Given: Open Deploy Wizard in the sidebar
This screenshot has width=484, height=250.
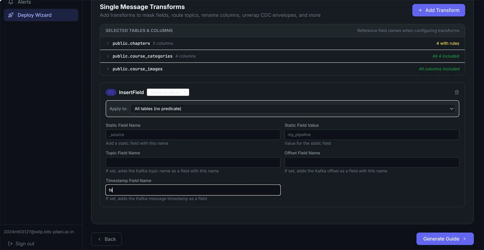Looking at the screenshot, I should click(x=41, y=15).
